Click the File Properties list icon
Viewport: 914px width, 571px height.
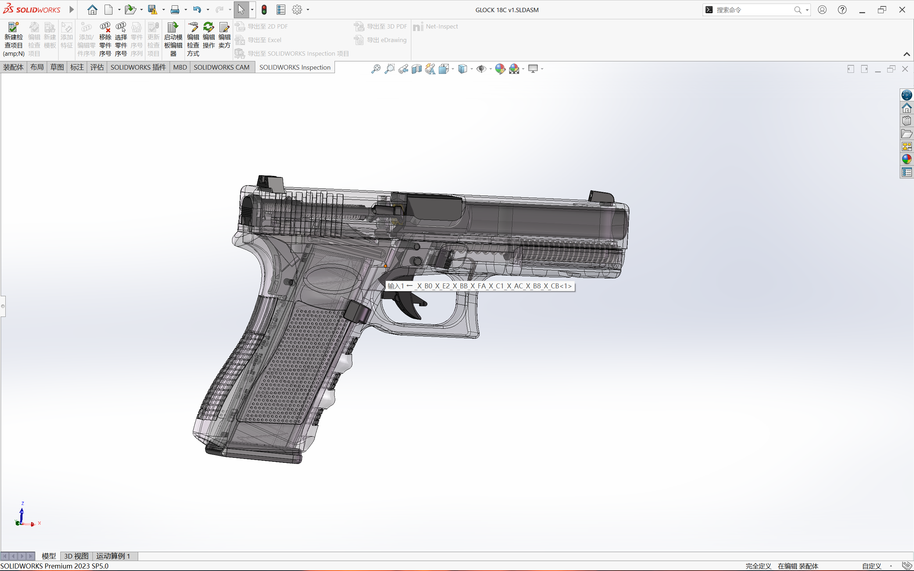pyautogui.click(x=281, y=10)
